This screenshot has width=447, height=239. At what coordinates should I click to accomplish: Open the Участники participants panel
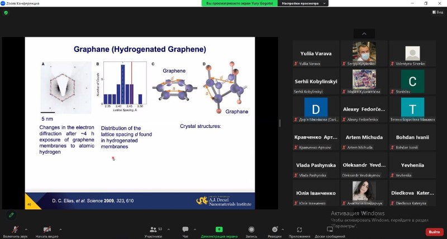click(x=153, y=230)
